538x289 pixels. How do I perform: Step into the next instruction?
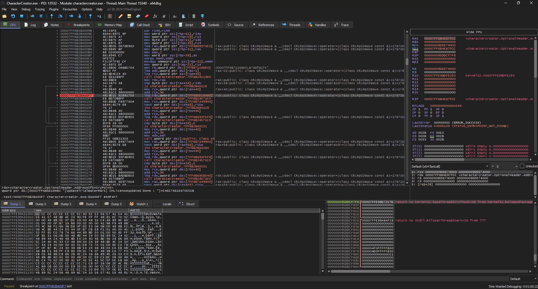coord(51,16)
